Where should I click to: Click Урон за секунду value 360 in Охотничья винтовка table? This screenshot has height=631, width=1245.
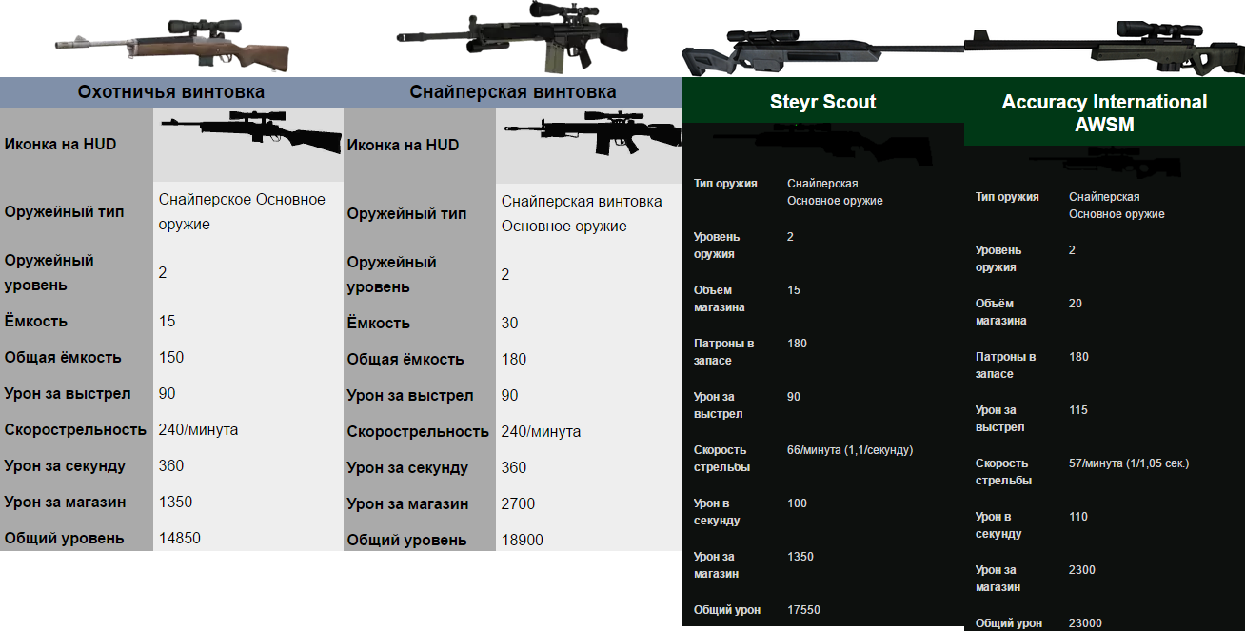pos(171,465)
